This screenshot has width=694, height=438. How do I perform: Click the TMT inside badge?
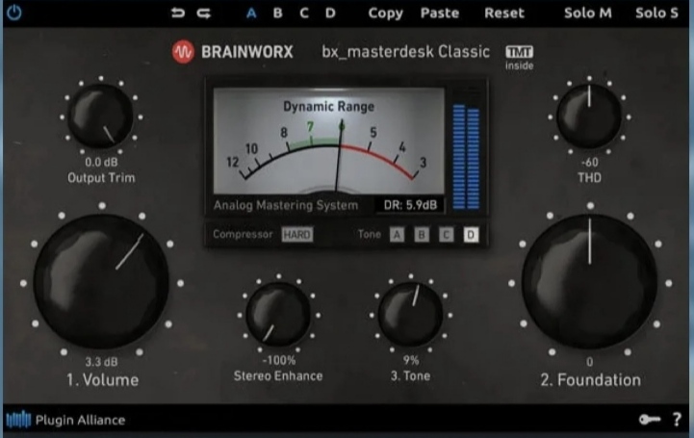(x=519, y=58)
